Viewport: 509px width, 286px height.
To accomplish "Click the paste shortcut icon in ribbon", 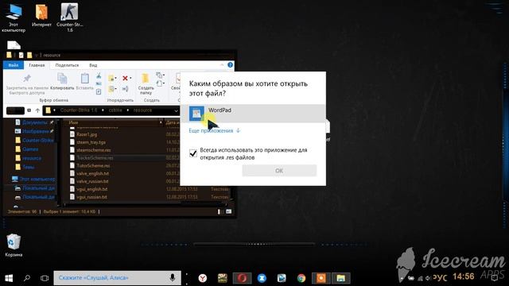I will pyautogui.click(x=99, y=92).
